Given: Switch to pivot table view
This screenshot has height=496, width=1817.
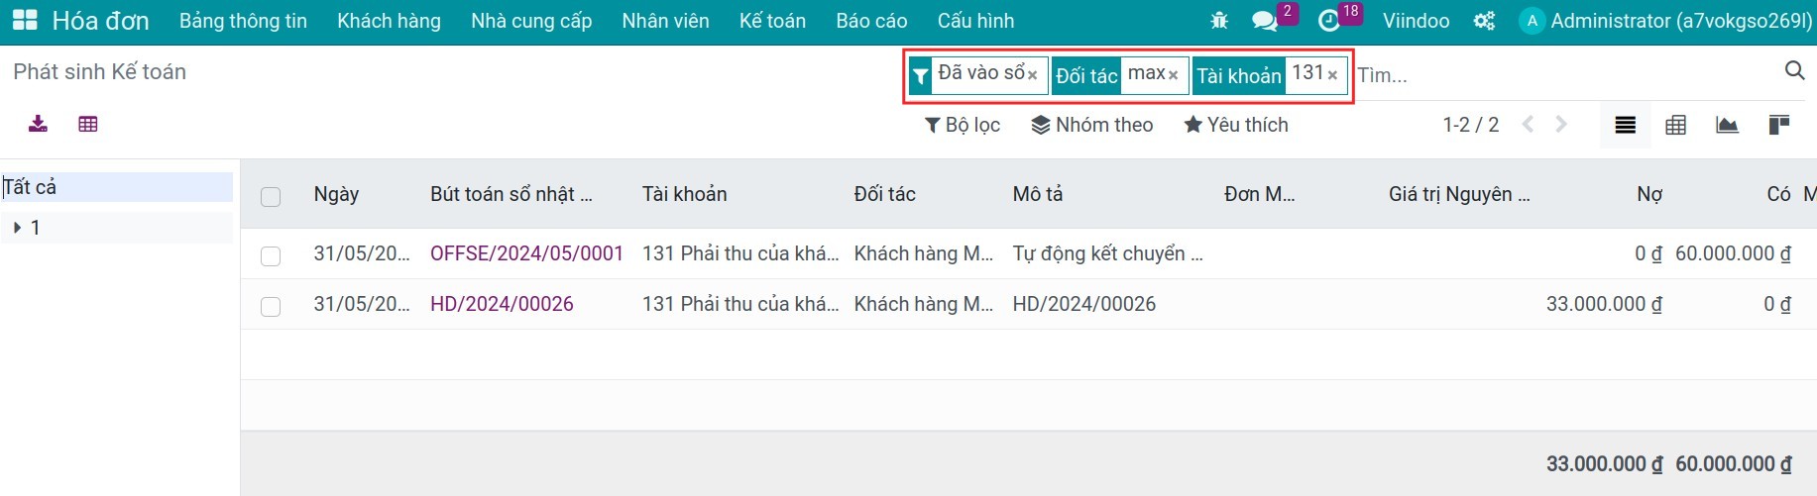Looking at the screenshot, I should (x=1676, y=125).
